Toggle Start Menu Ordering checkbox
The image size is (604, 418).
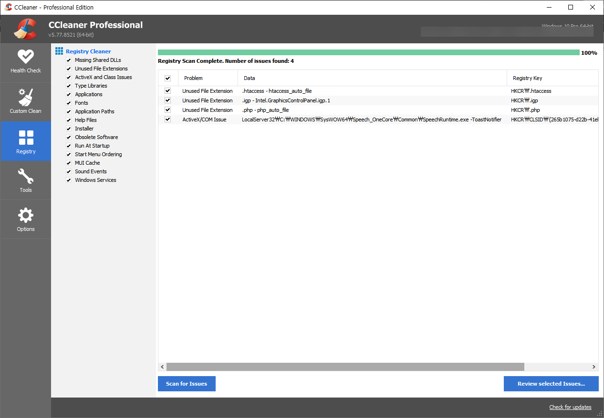tap(69, 155)
